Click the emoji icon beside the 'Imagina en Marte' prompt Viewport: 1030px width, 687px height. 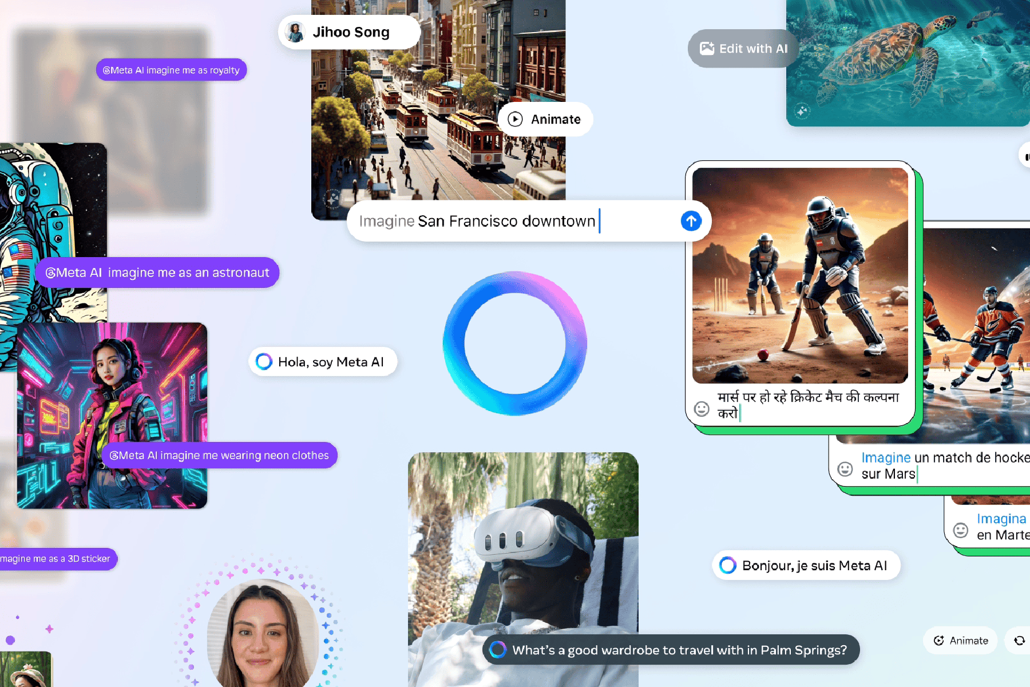click(961, 531)
